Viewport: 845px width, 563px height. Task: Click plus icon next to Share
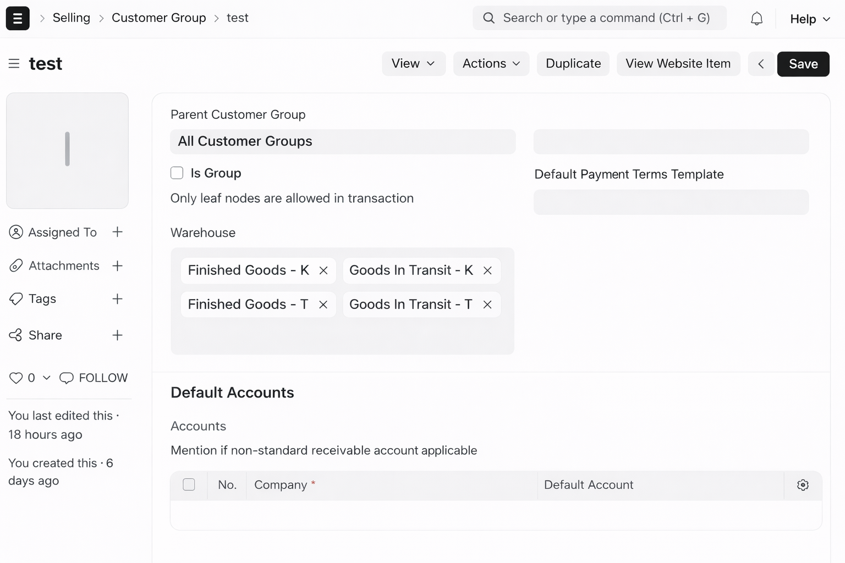(117, 335)
